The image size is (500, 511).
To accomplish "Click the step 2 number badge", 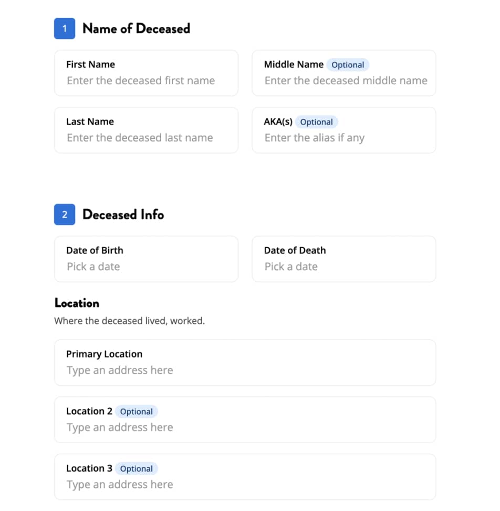I will (65, 214).
